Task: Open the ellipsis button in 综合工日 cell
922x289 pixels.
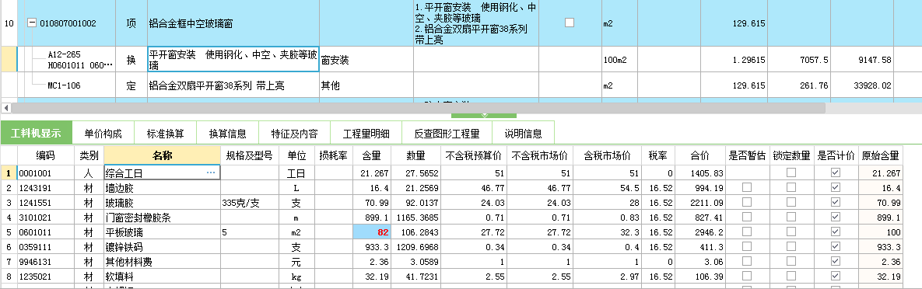Action: tap(211, 173)
